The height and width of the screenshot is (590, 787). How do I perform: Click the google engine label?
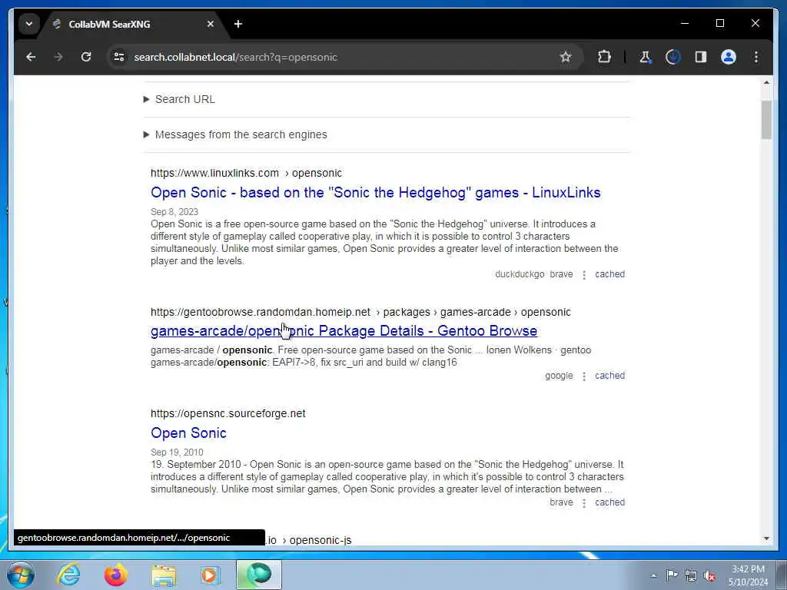(x=559, y=376)
